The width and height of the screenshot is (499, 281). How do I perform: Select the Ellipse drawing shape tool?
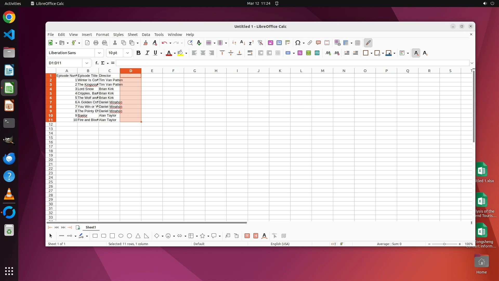tap(121, 236)
